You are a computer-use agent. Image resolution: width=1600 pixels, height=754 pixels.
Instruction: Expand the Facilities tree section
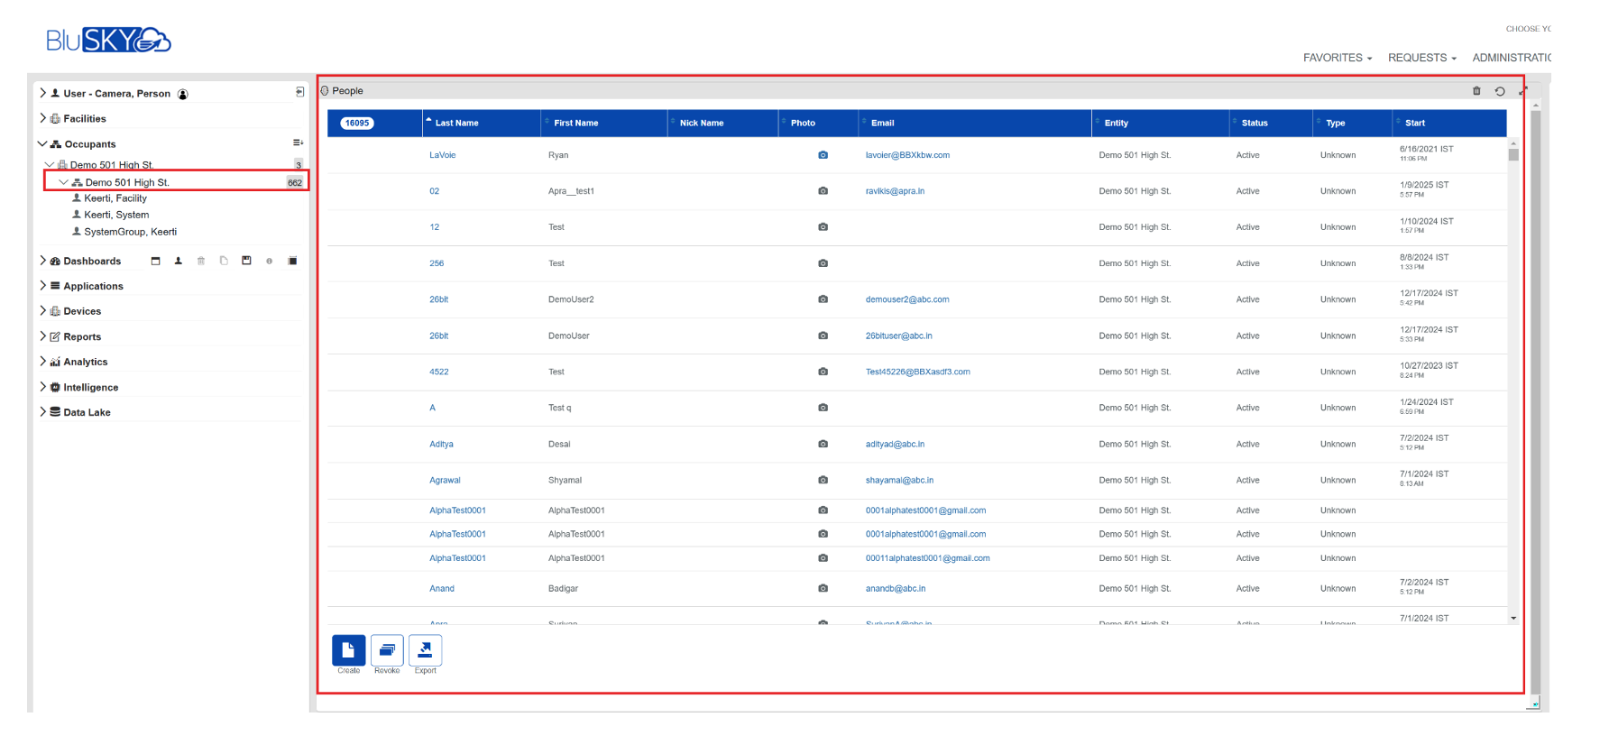click(42, 118)
